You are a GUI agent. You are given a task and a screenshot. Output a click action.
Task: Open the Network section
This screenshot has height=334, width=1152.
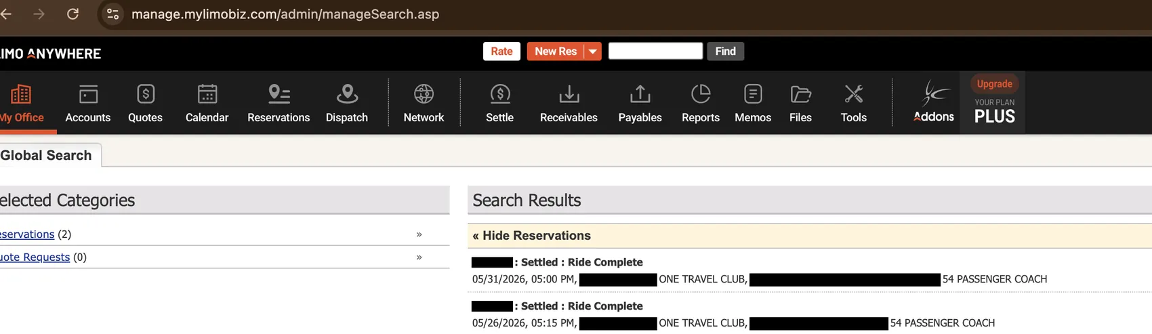pos(424,103)
